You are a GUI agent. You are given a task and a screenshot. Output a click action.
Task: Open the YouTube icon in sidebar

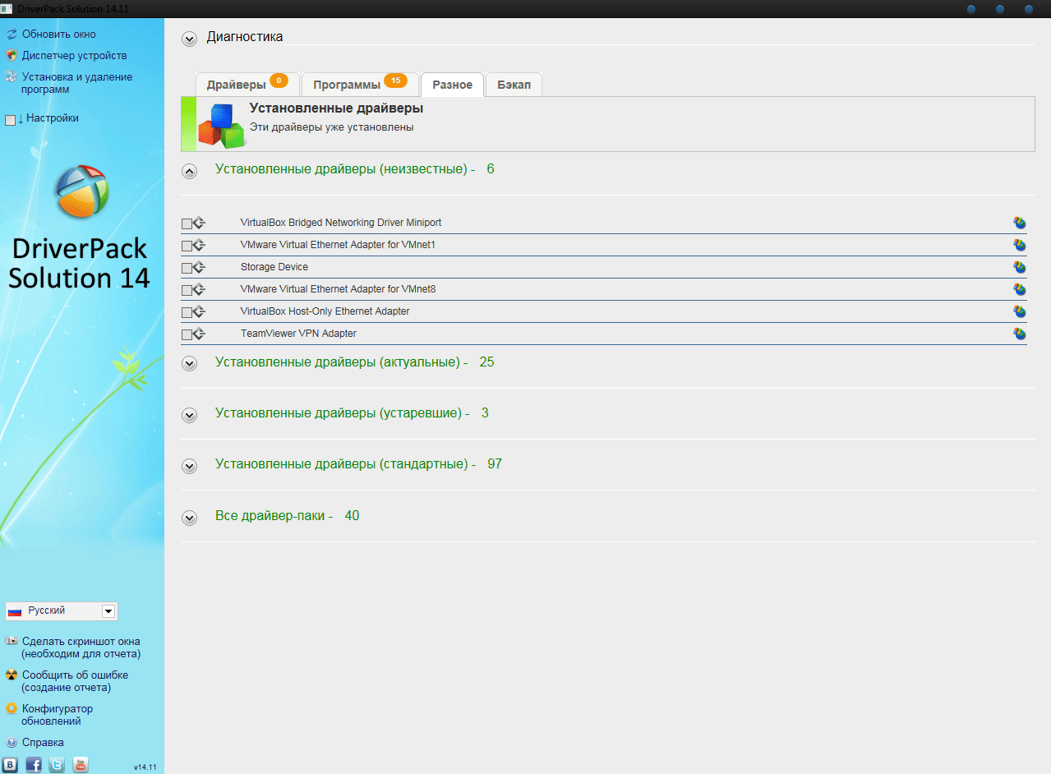80,764
